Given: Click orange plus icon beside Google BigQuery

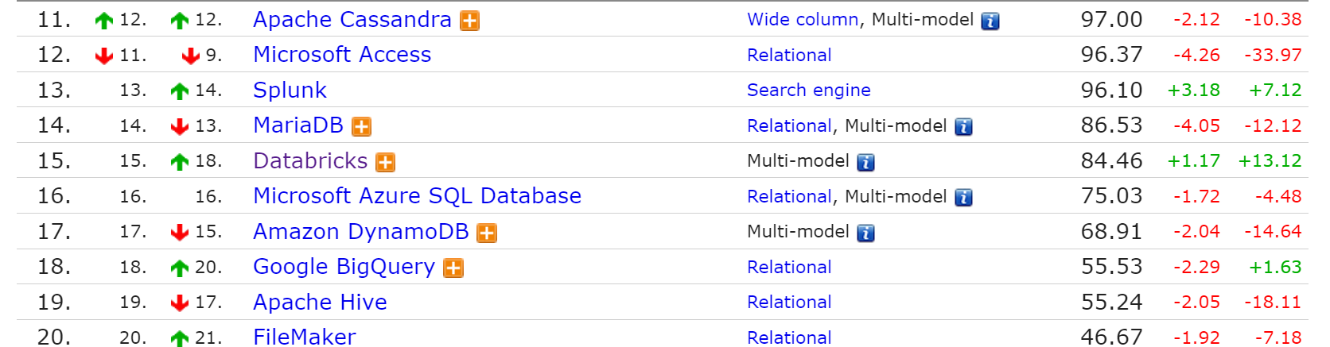Looking at the screenshot, I should (x=453, y=268).
